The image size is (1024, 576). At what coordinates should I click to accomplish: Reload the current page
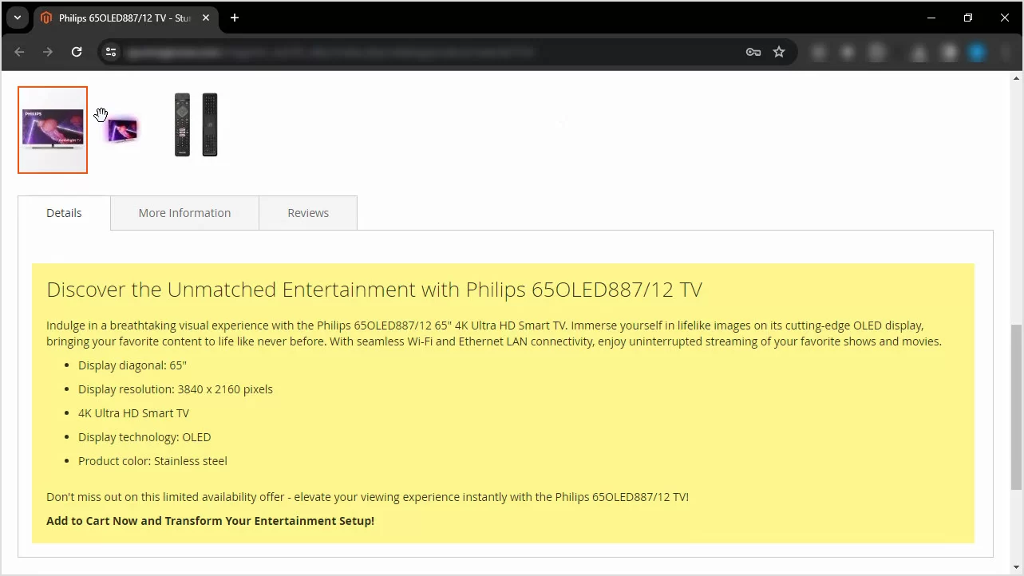(77, 52)
